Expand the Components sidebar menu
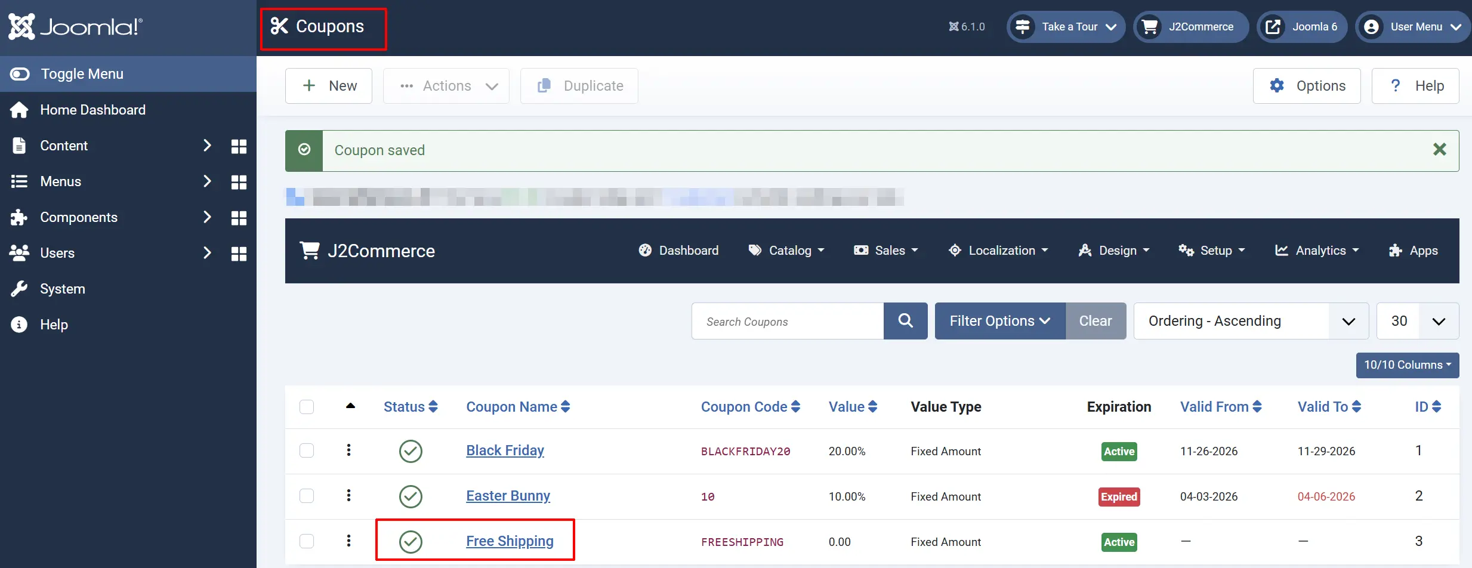The width and height of the screenshot is (1472, 568). 207,217
